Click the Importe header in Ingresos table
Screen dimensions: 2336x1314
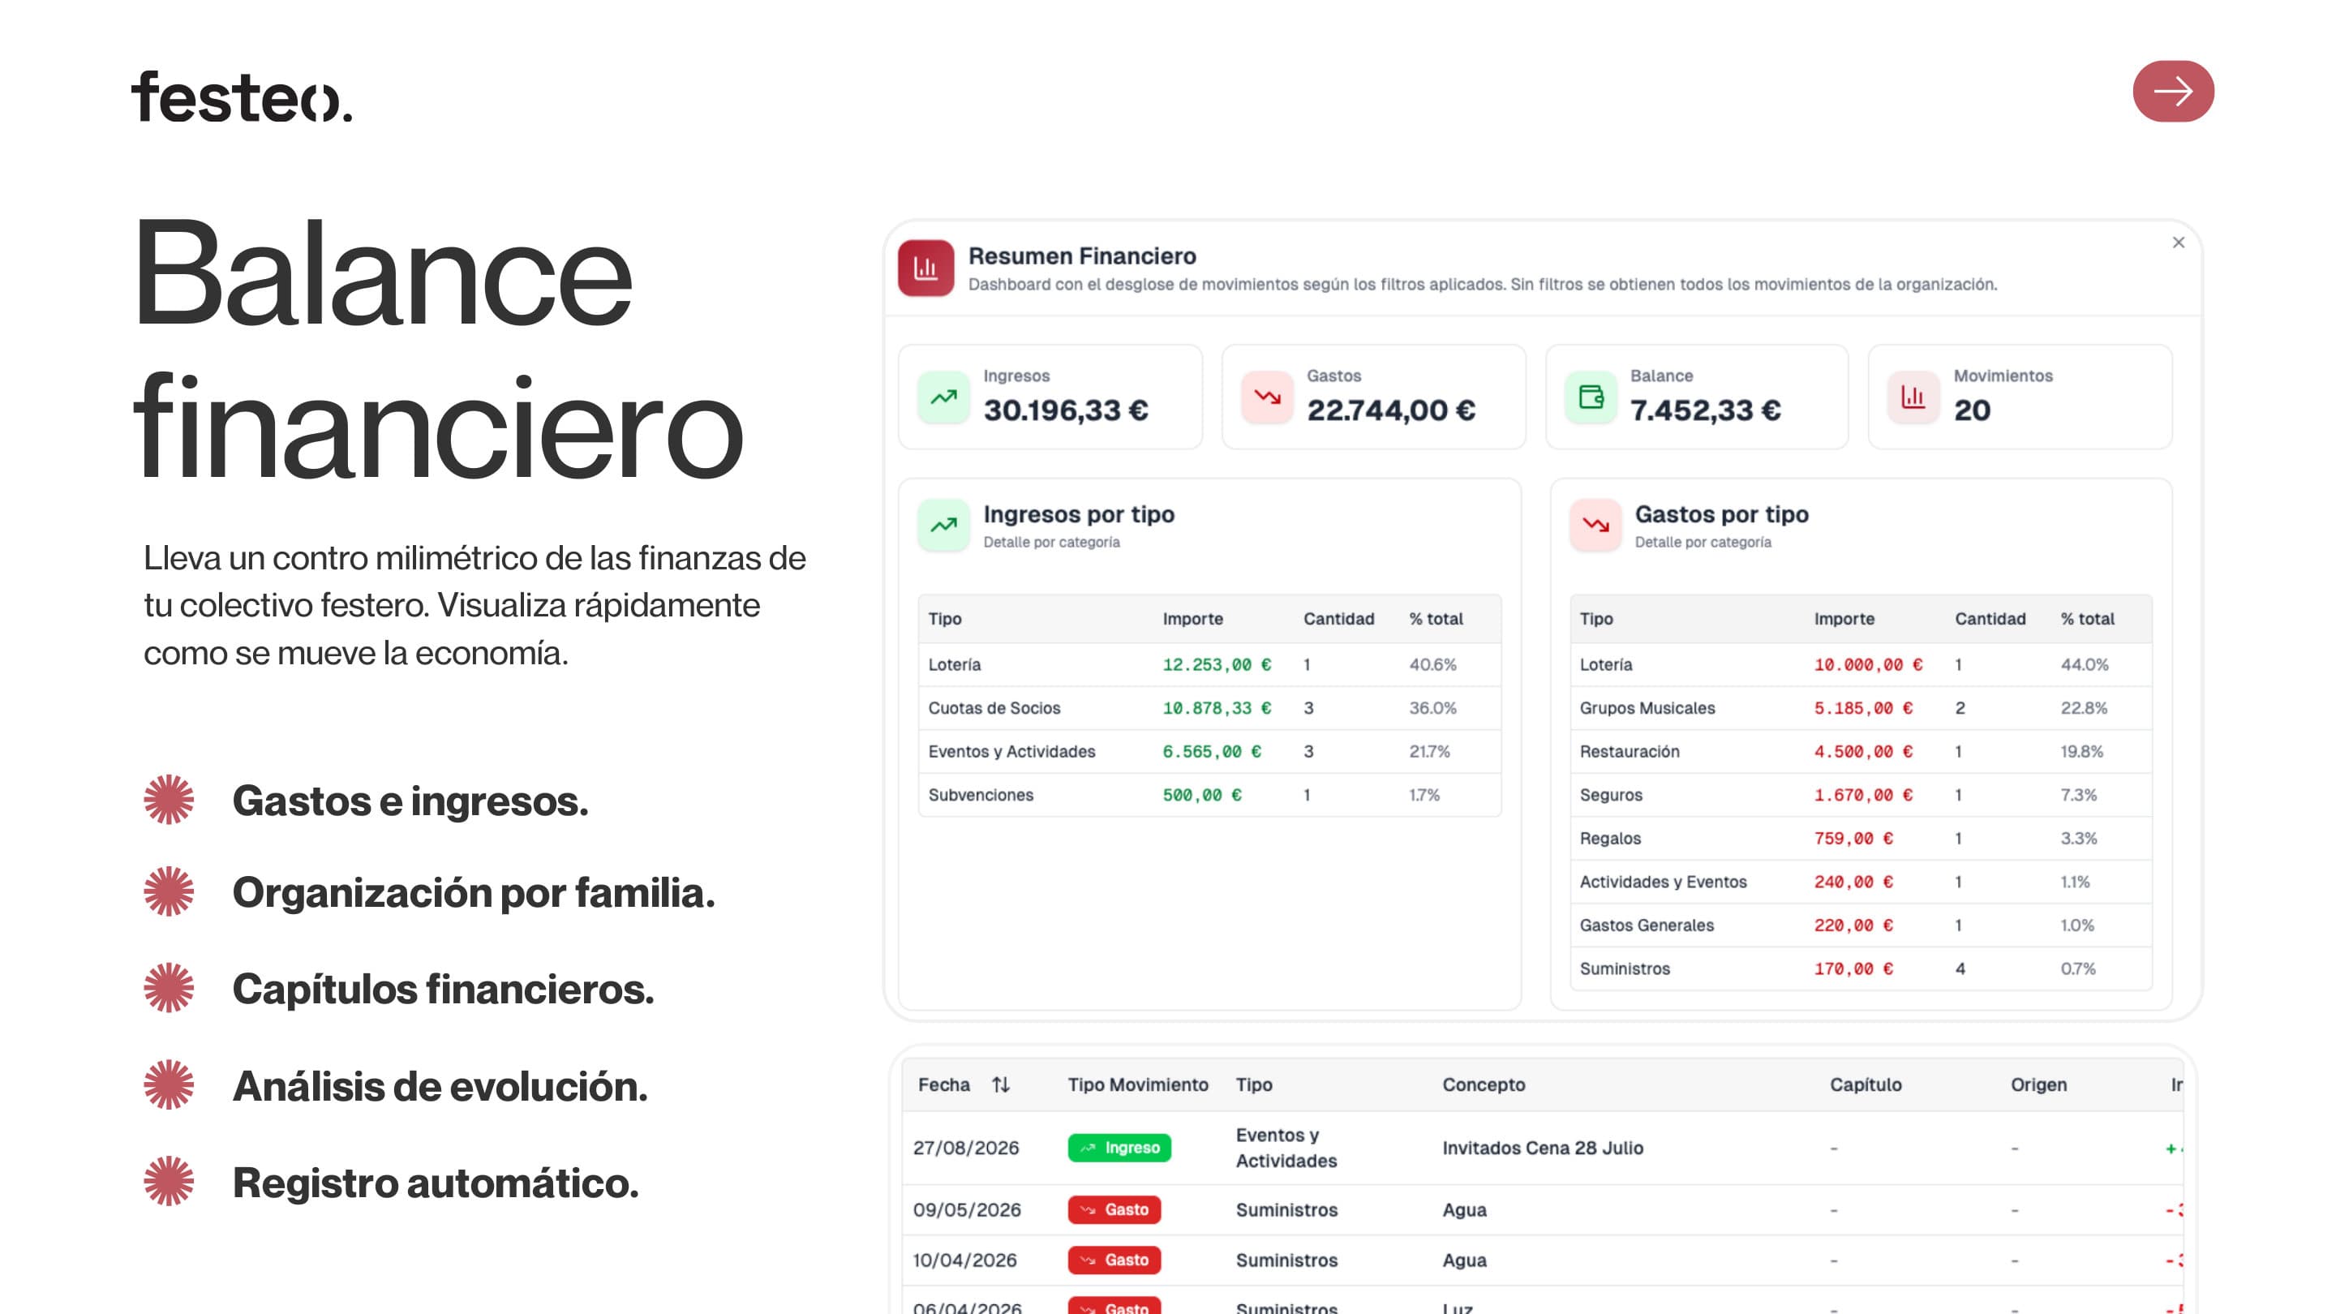point(1192,618)
